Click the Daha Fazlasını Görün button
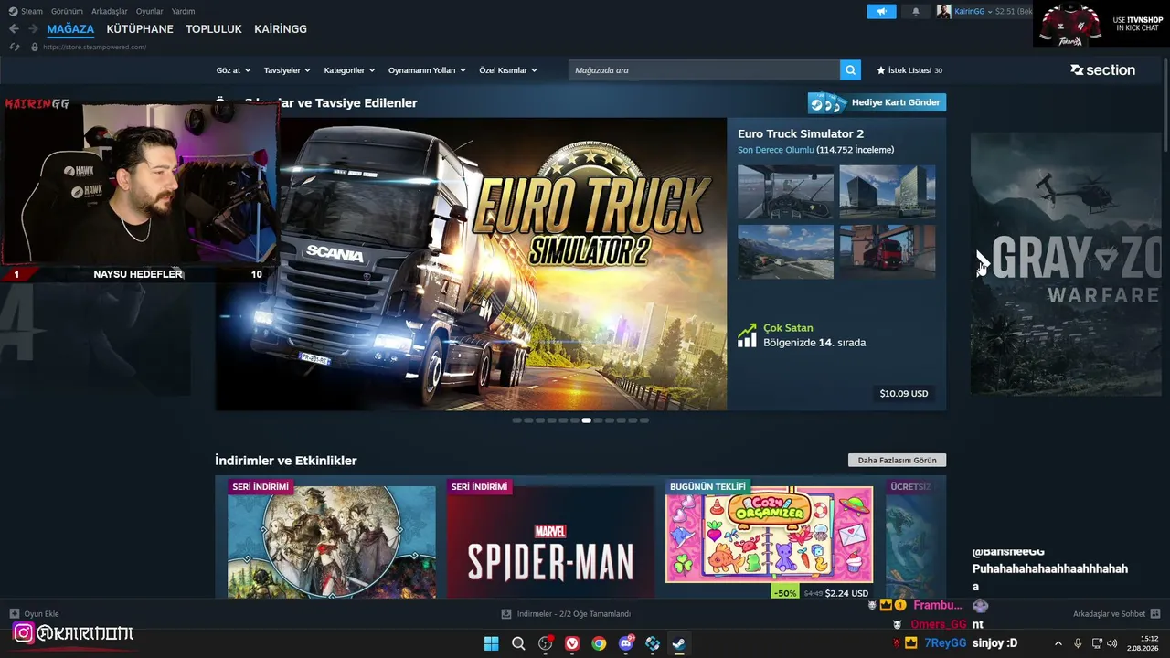The height and width of the screenshot is (658, 1170). point(897,461)
